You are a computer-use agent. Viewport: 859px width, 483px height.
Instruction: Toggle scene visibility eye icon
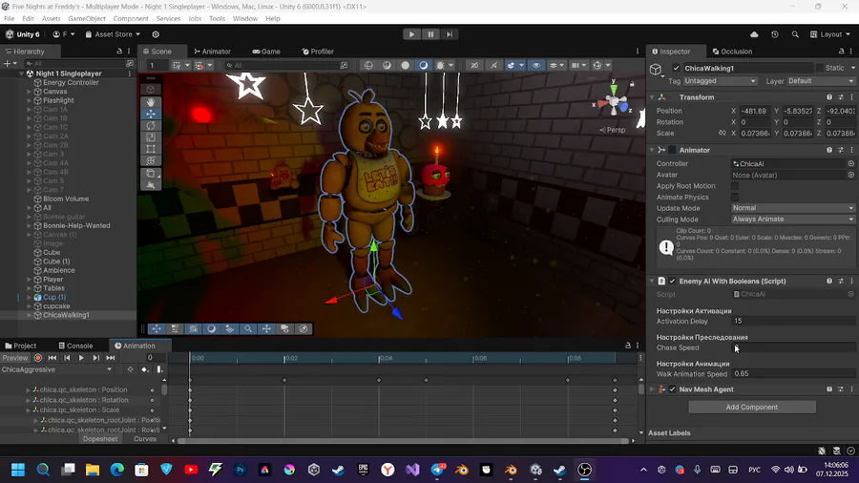tap(535, 65)
